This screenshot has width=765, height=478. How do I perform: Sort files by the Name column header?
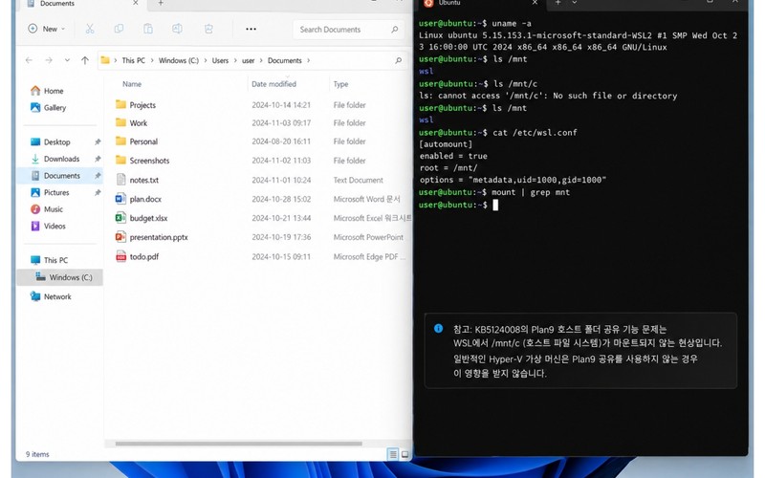click(132, 84)
